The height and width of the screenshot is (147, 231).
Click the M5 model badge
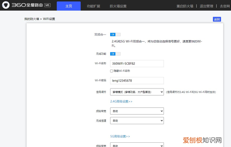point(47,5)
